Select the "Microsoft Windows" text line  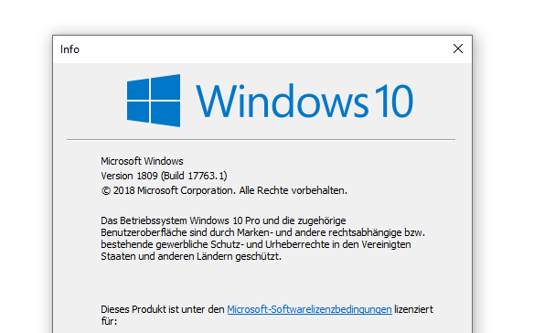click(142, 161)
